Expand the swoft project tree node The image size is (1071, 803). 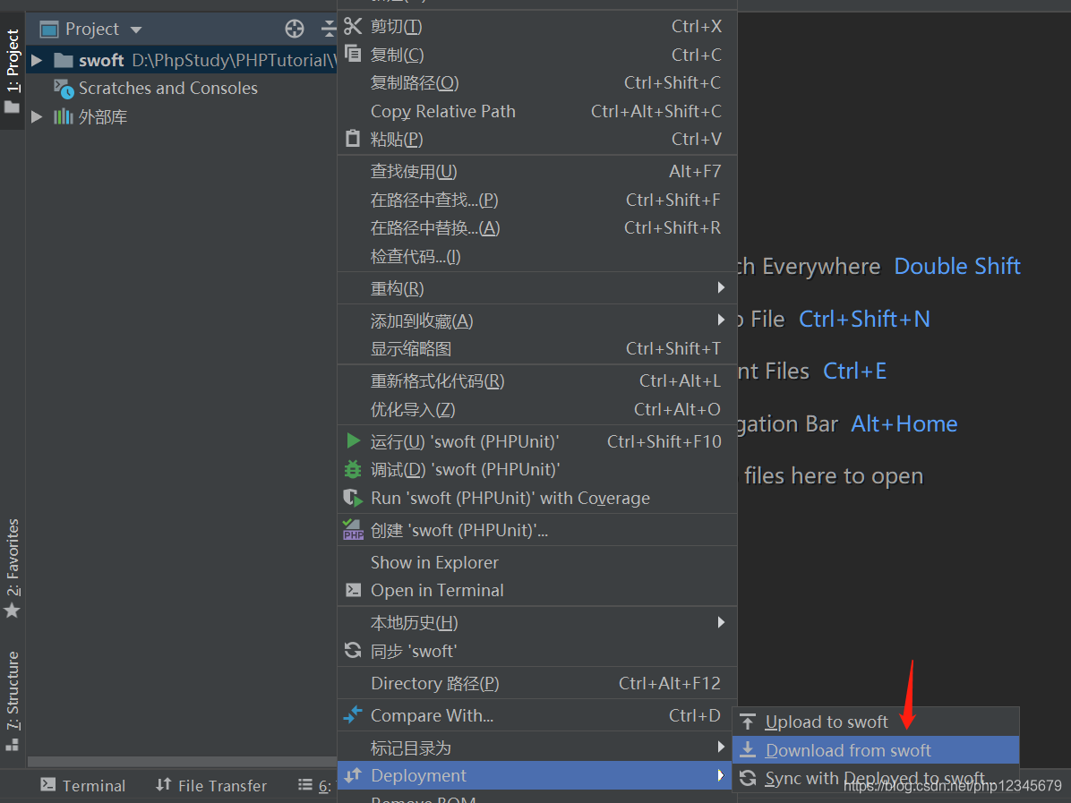coord(37,61)
